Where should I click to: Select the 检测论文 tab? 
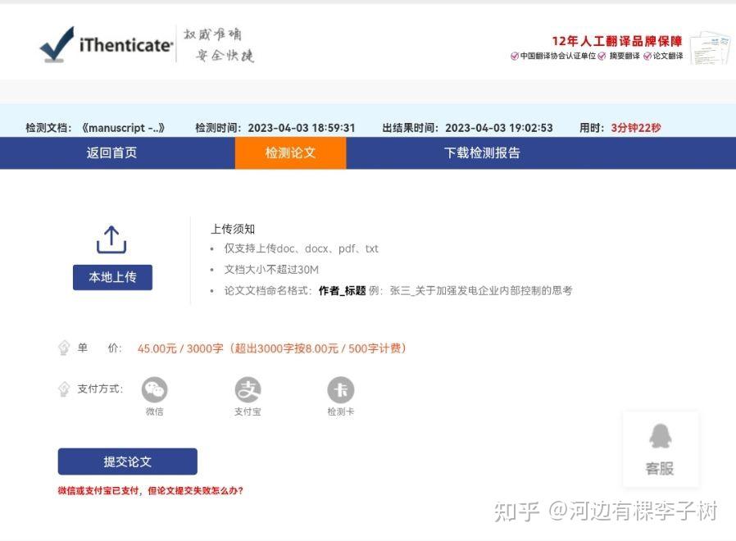tap(290, 153)
